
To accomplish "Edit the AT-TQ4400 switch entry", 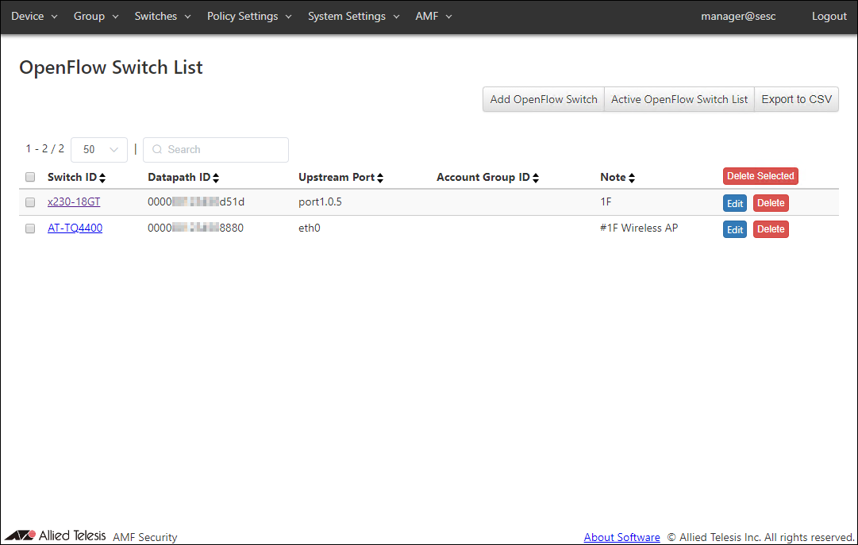I will tap(735, 230).
